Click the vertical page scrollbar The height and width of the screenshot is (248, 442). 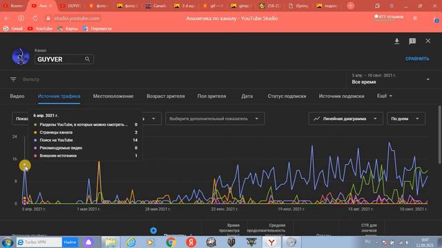coord(439,135)
